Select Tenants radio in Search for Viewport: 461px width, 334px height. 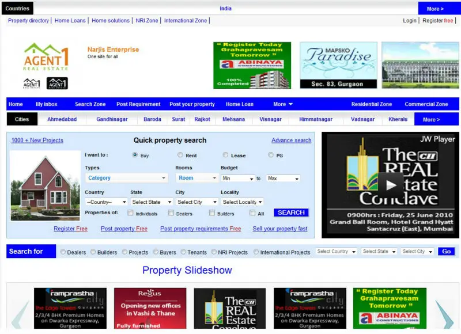pyautogui.click(x=183, y=252)
